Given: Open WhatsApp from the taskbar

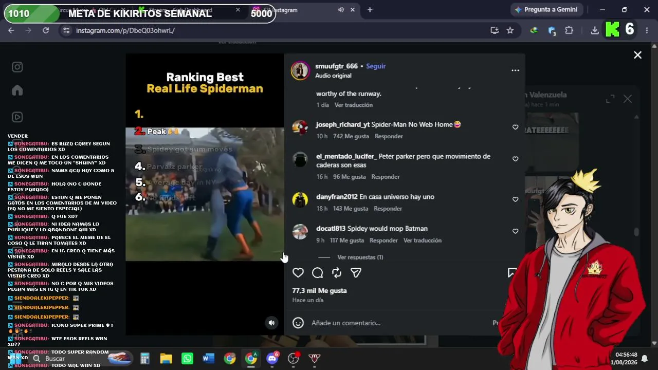Looking at the screenshot, I should click(x=188, y=358).
